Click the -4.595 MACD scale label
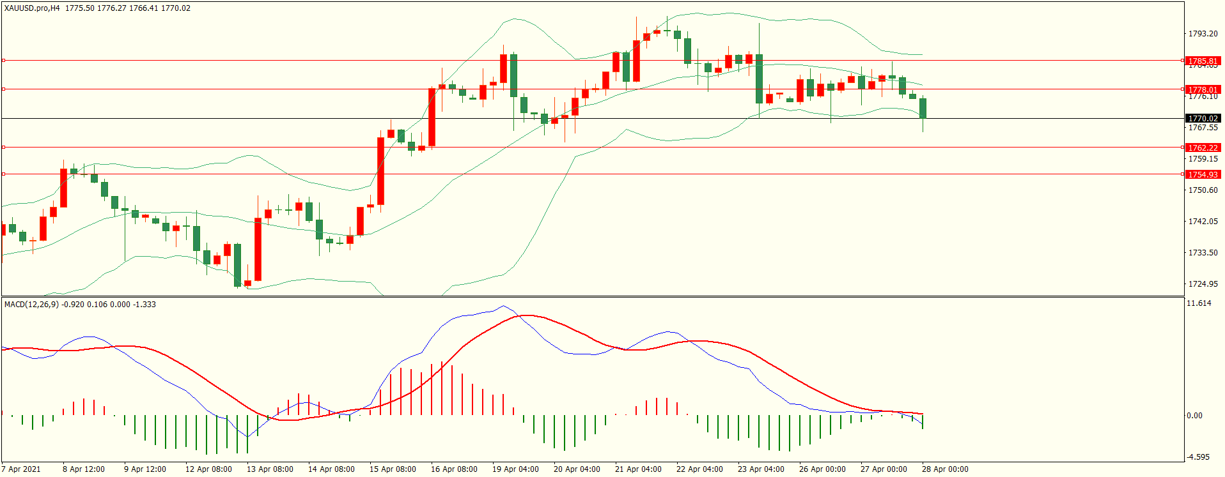Viewport: 1225px width, 477px height. [x=1198, y=457]
